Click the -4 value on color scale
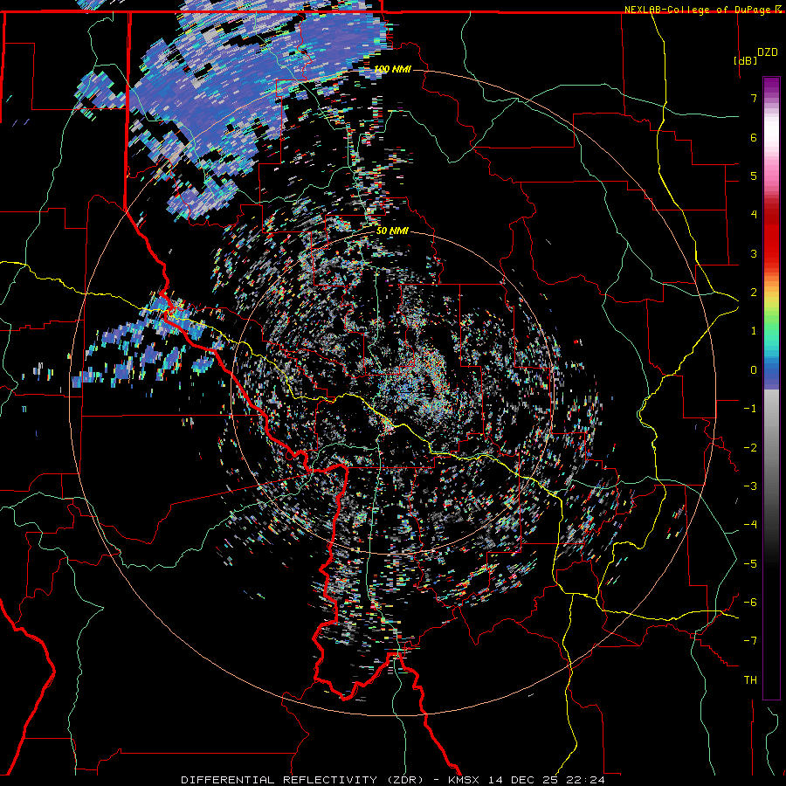786x786 pixels. coord(750,525)
